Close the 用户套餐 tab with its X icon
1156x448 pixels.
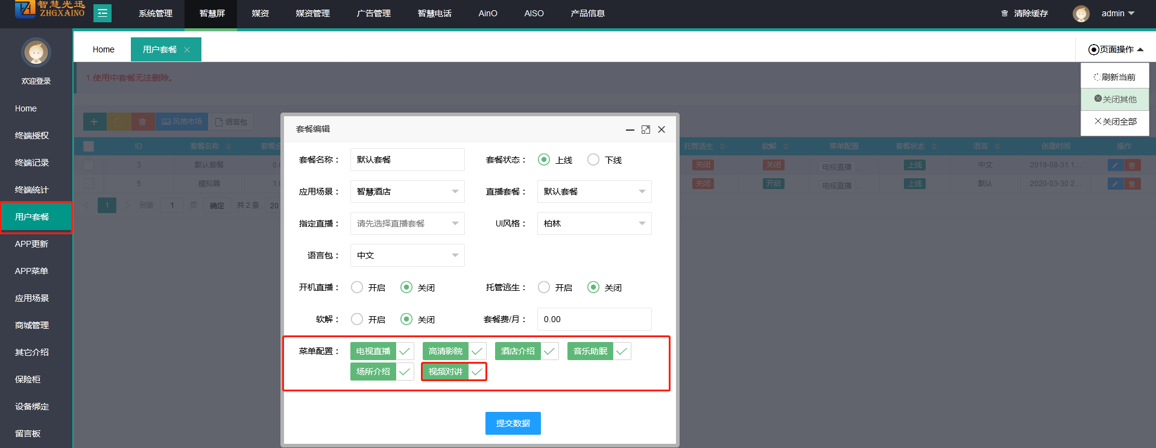click(187, 50)
